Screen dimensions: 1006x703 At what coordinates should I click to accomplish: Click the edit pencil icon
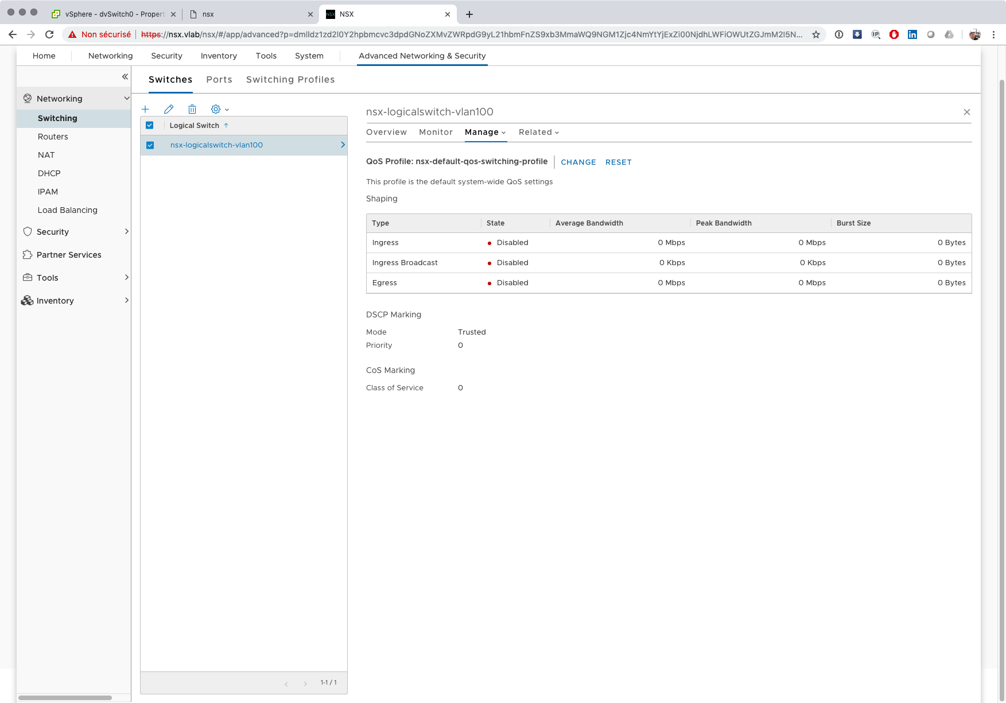click(x=169, y=109)
